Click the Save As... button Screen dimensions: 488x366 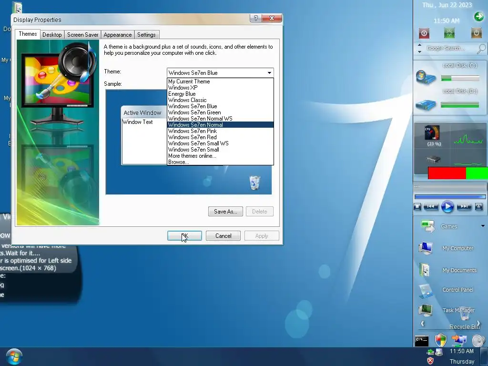click(x=225, y=211)
